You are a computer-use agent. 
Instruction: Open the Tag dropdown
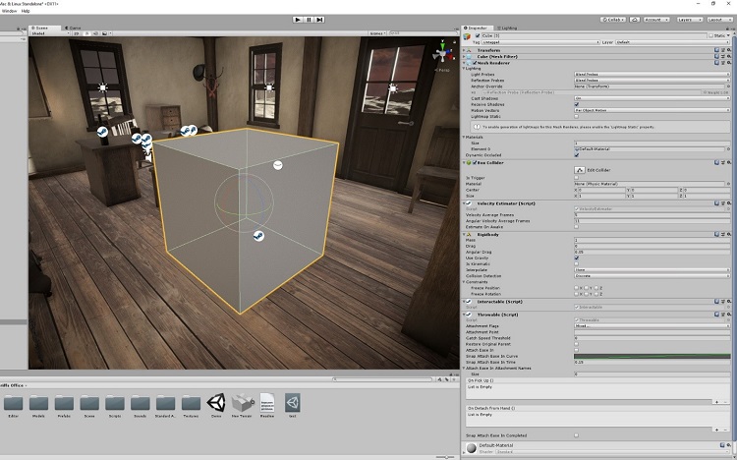tap(540, 42)
